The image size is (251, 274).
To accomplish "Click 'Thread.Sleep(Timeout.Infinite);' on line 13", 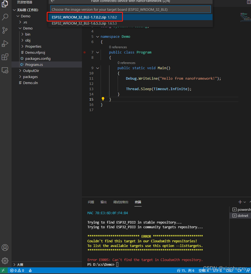I will coord(159,89).
